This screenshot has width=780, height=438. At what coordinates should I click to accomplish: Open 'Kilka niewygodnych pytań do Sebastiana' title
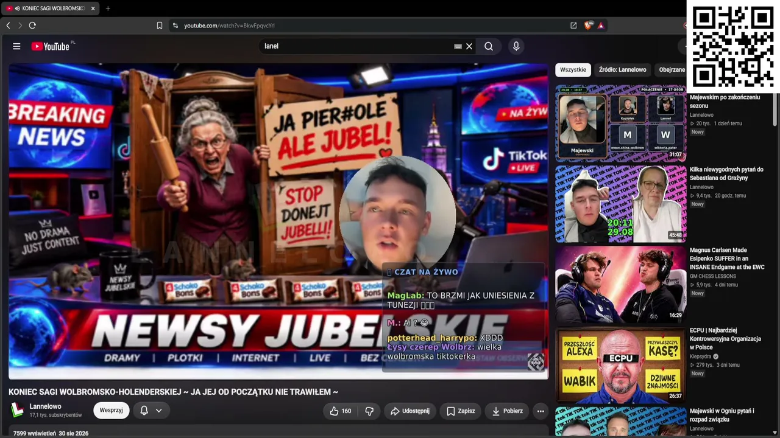point(726,174)
